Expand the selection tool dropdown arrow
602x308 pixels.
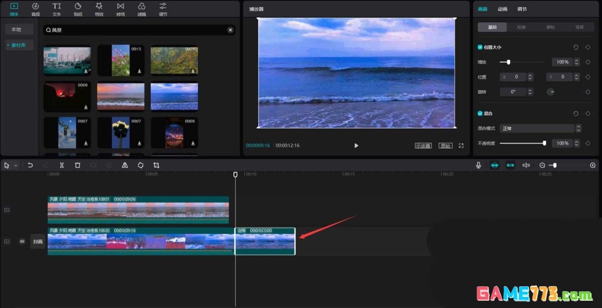coord(16,165)
